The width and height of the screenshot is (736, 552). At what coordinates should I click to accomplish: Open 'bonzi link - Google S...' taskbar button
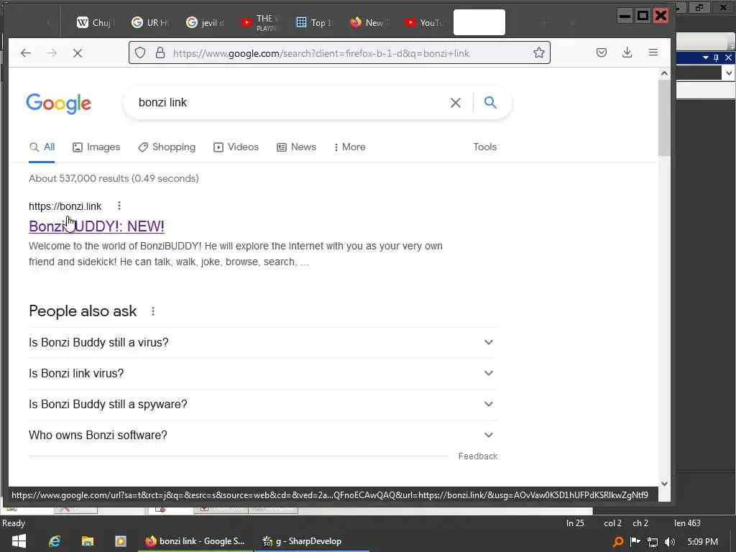click(195, 541)
